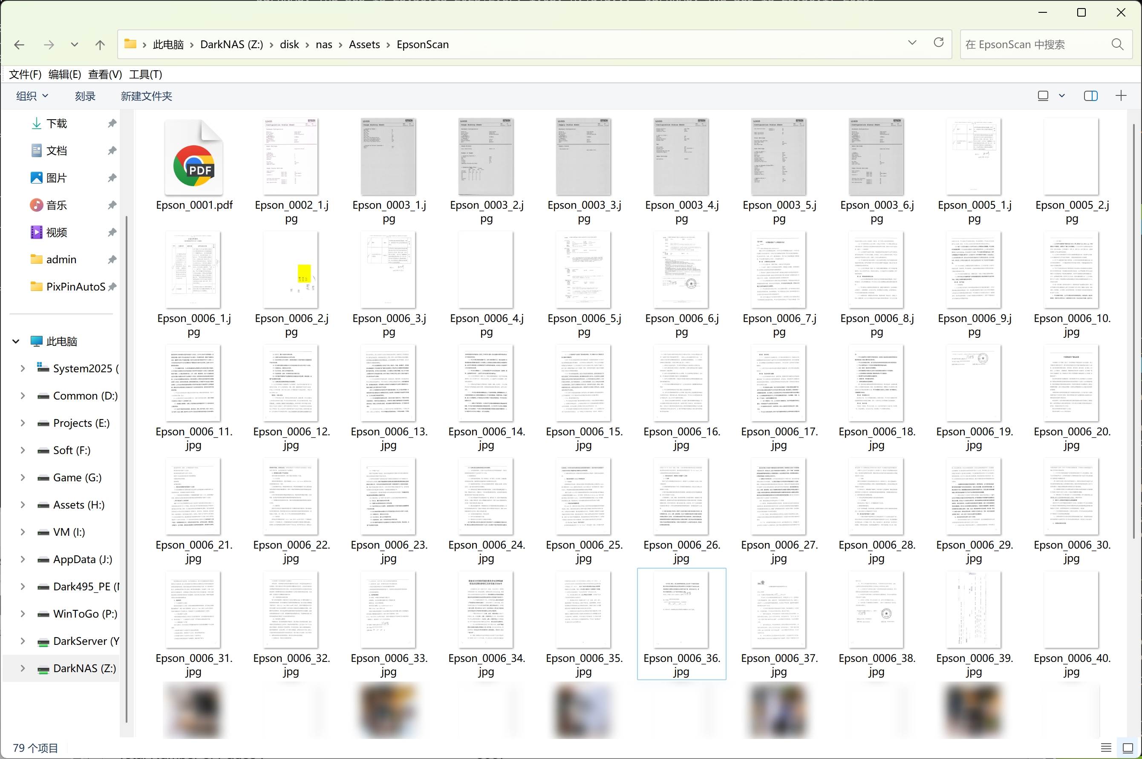Refresh the current folder view
The height and width of the screenshot is (759, 1142).
coord(939,43)
